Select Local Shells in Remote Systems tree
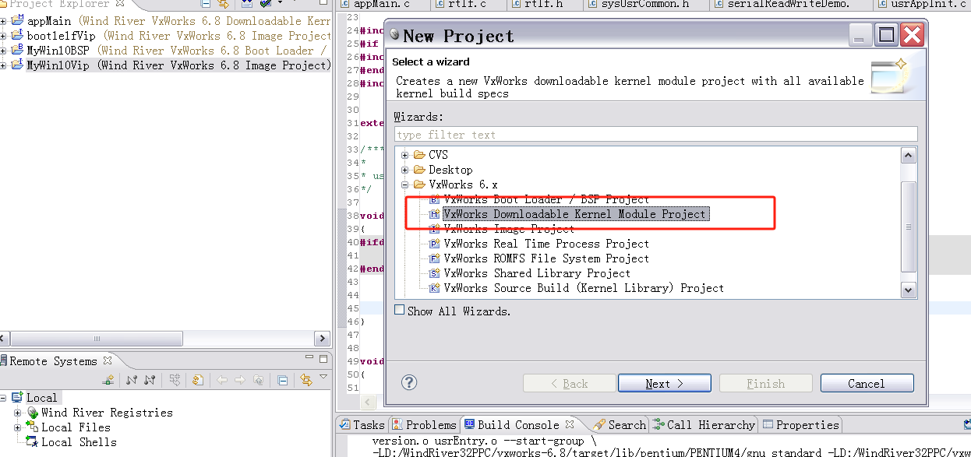 (79, 442)
